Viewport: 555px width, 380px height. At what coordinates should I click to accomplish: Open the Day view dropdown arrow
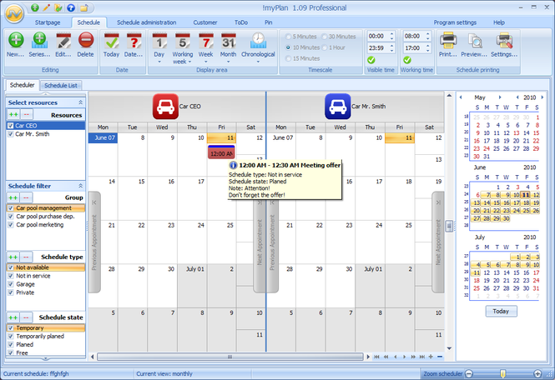159,62
